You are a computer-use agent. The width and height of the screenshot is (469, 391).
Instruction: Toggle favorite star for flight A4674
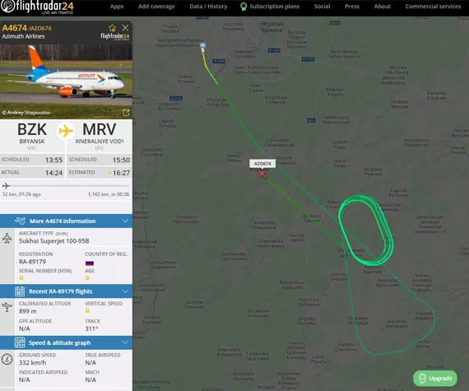pos(113,28)
